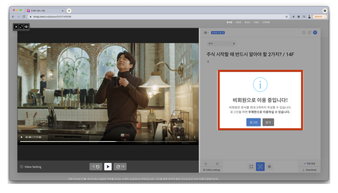
Task: Mute the video volume
Action: coord(179,137)
